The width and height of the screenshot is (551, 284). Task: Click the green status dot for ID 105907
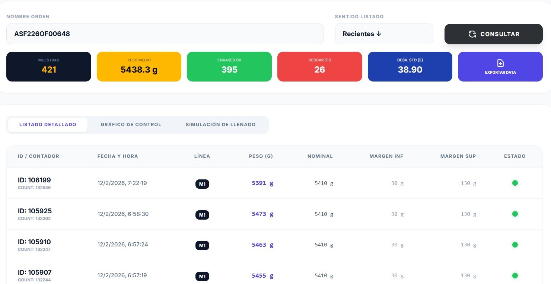tap(515, 275)
